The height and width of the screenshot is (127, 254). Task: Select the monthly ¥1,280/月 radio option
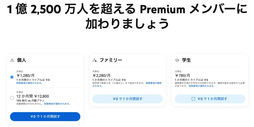(x=12, y=77)
